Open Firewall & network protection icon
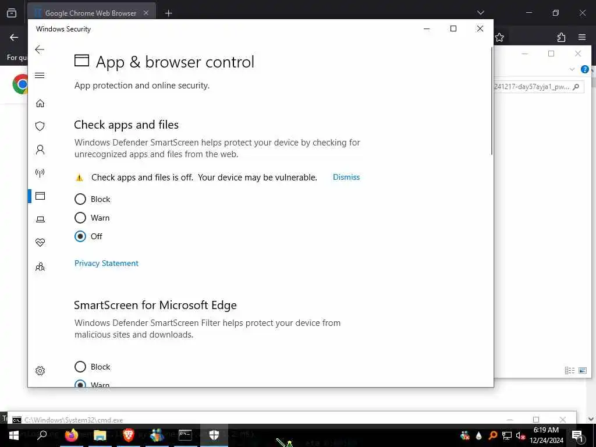Screen dimensions: 596x447 pos(40,173)
